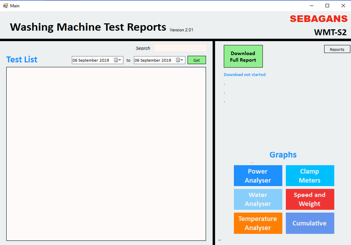Screen dimensions: 351x245
Task: Open the Clamp Meters graph
Action: [310, 176]
